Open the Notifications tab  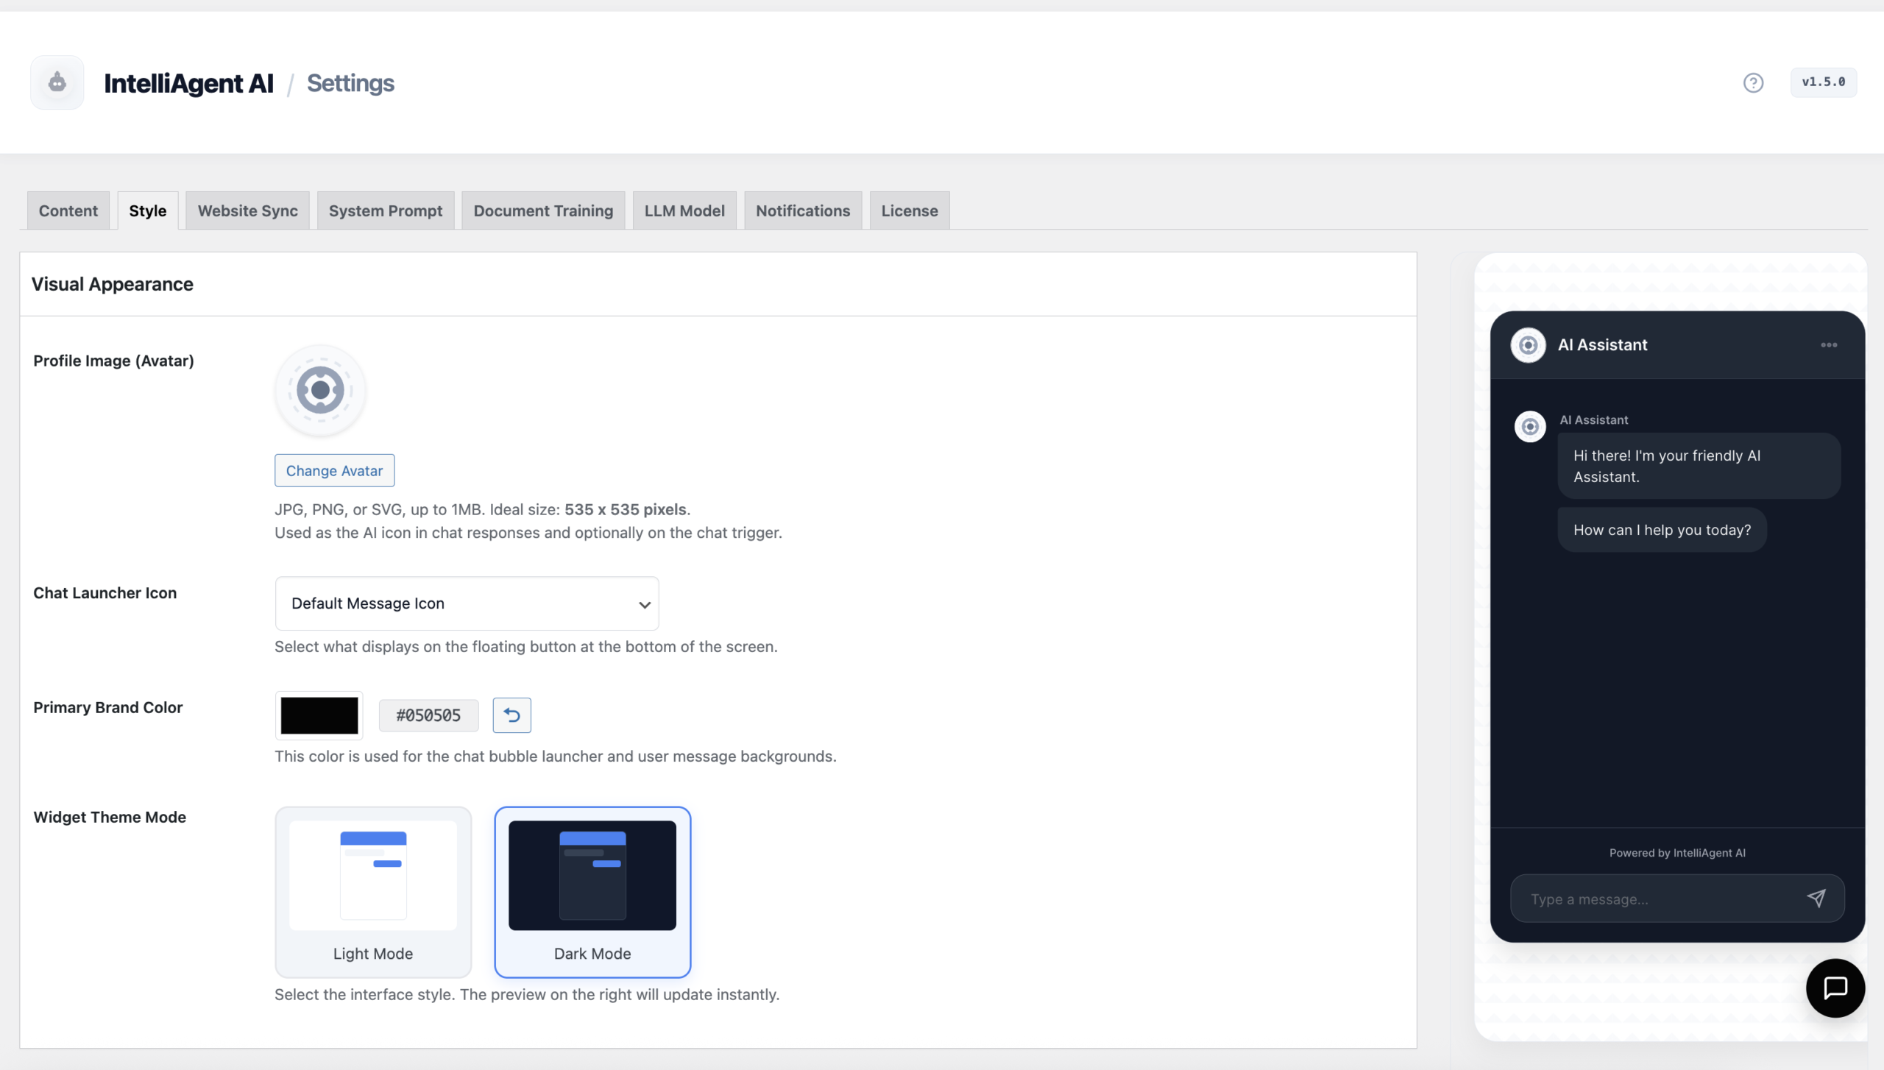(802, 211)
